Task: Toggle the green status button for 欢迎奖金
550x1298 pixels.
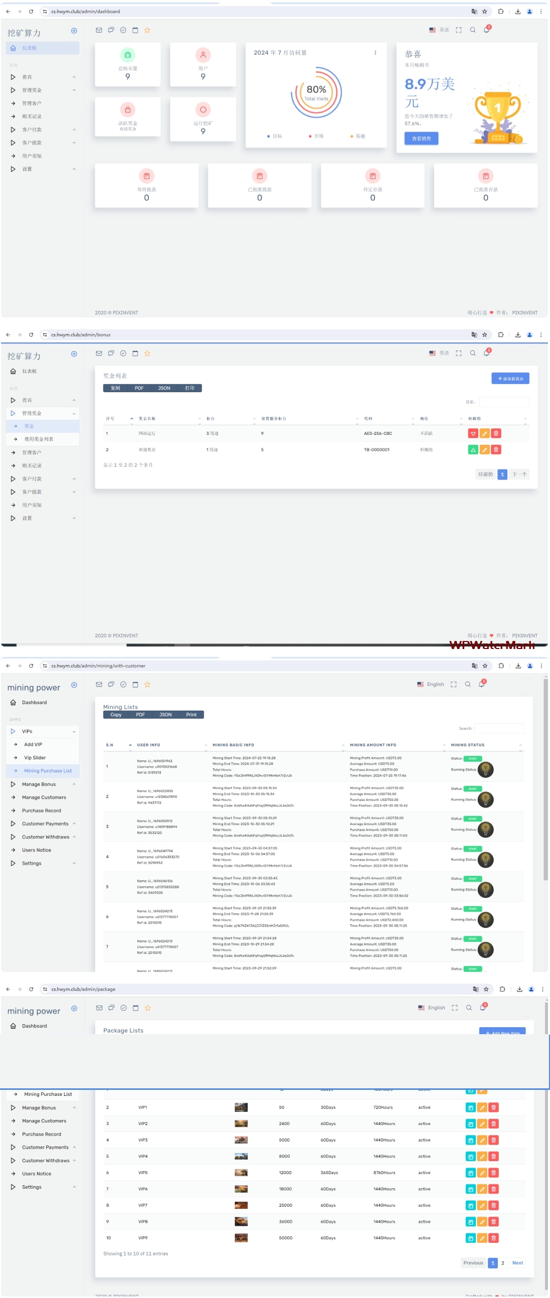Action: (473, 450)
